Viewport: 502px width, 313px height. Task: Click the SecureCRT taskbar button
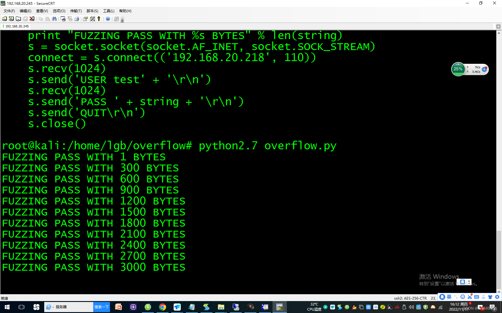click(x=280, y=307)
